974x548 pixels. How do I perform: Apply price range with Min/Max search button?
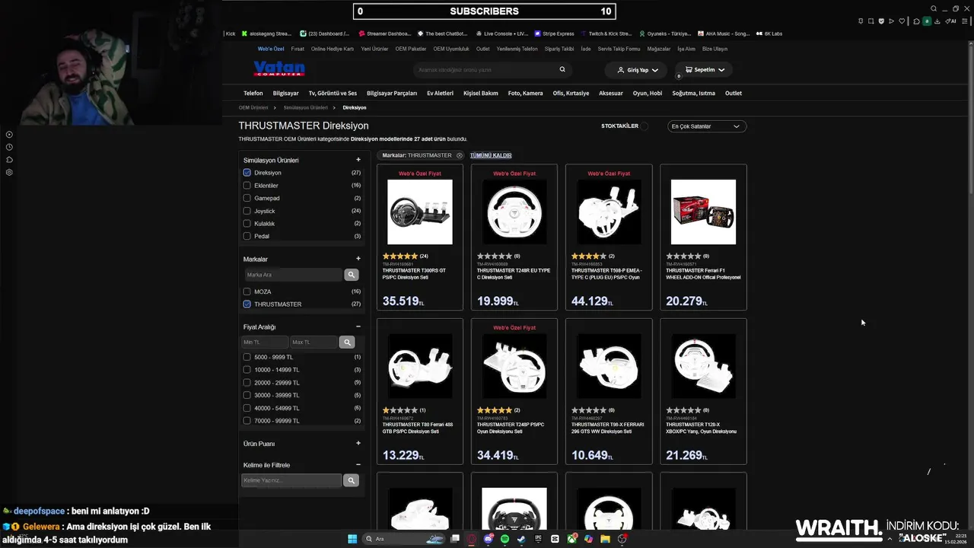tap(347, 342)
